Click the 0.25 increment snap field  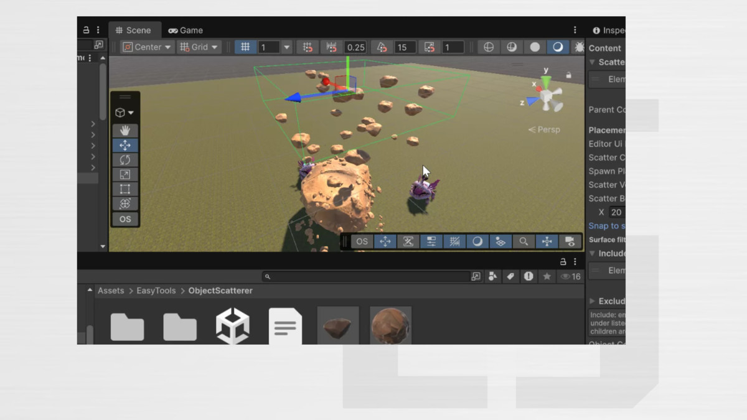click(355, 47)
